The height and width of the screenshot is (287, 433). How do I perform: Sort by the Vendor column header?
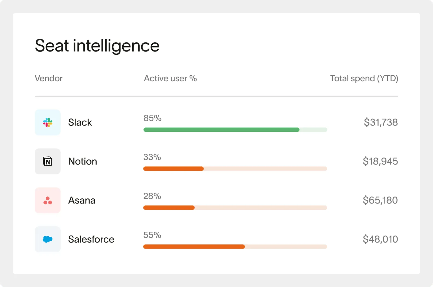pyautogui.click(x=49, y=79)
